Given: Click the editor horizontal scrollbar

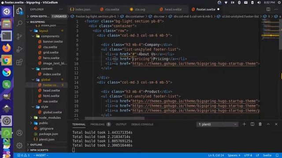Looking at the screenshot, I should [x=115, y=118].
